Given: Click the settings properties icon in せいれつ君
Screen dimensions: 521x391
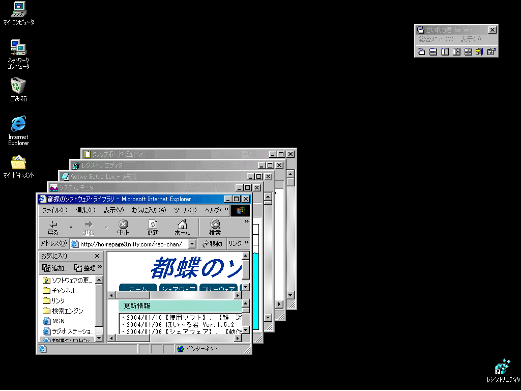Looking at the screenshot, I should click(x=491, y=51).
